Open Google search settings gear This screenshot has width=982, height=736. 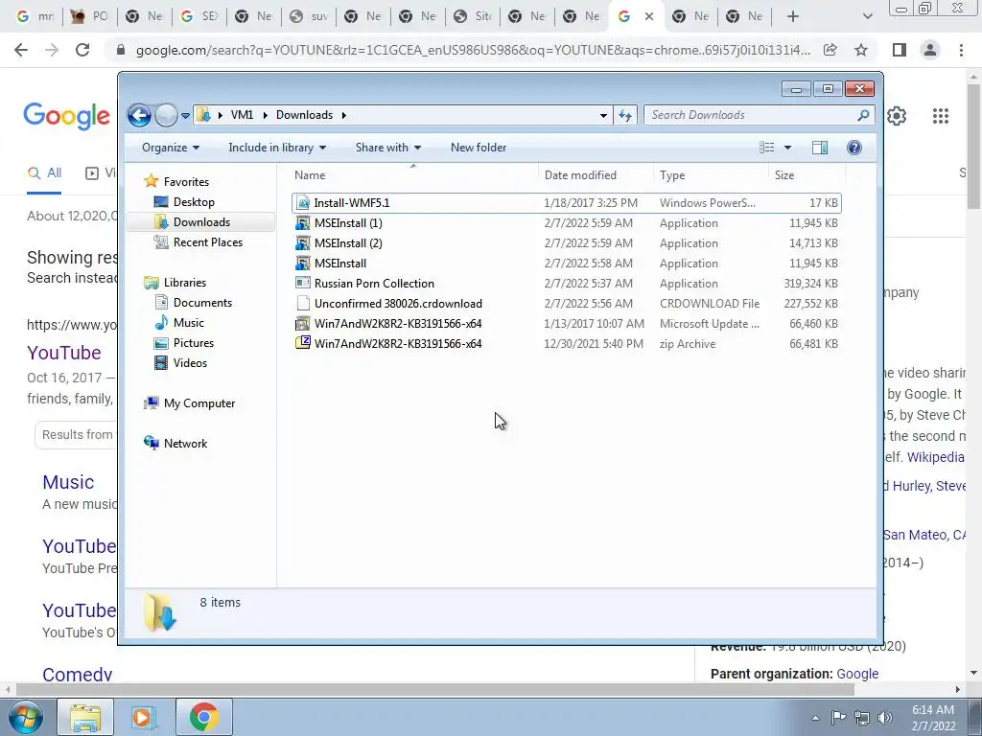pos(897,116)
